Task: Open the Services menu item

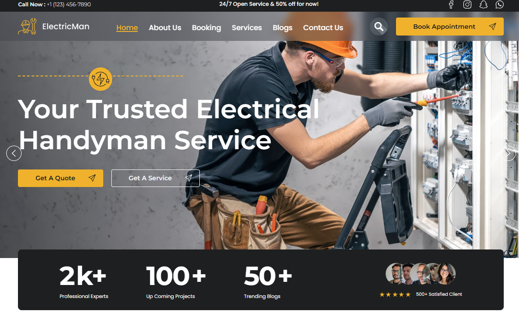Action: 246,28
